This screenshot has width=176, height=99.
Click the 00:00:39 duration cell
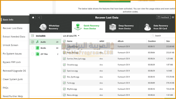tap(151, 65)
